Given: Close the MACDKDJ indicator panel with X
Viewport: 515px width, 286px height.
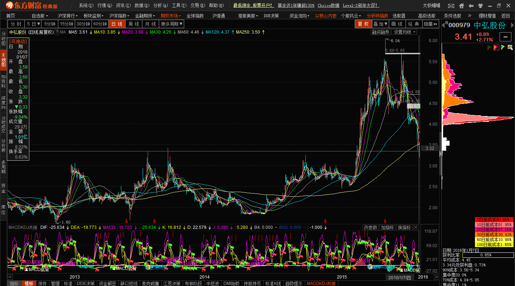Looking at the screenshot, I should tap(416, 227).
